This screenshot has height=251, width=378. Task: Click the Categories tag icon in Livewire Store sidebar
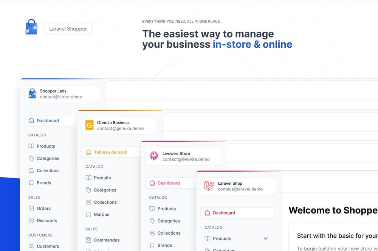tap(152, 221)
